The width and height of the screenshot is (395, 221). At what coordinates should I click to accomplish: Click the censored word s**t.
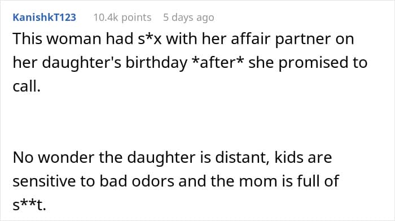29,205
